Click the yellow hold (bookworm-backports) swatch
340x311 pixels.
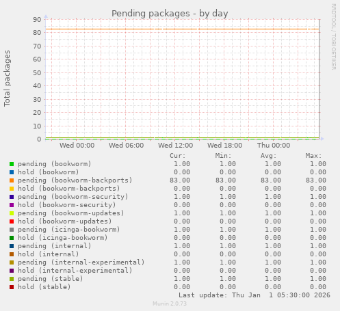pos(12,189)
